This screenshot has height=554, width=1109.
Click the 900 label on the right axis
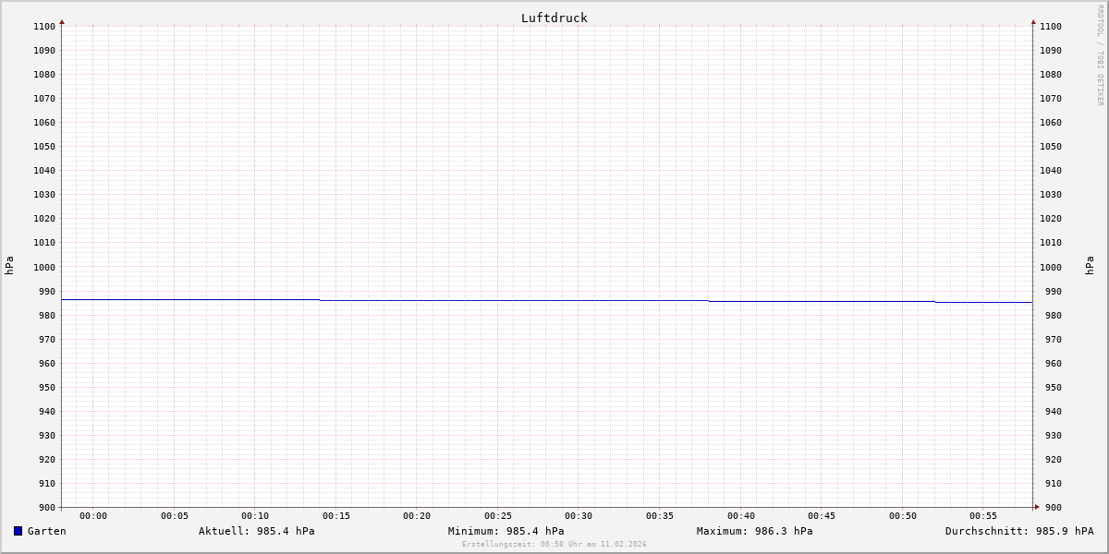pos(1051,507)
